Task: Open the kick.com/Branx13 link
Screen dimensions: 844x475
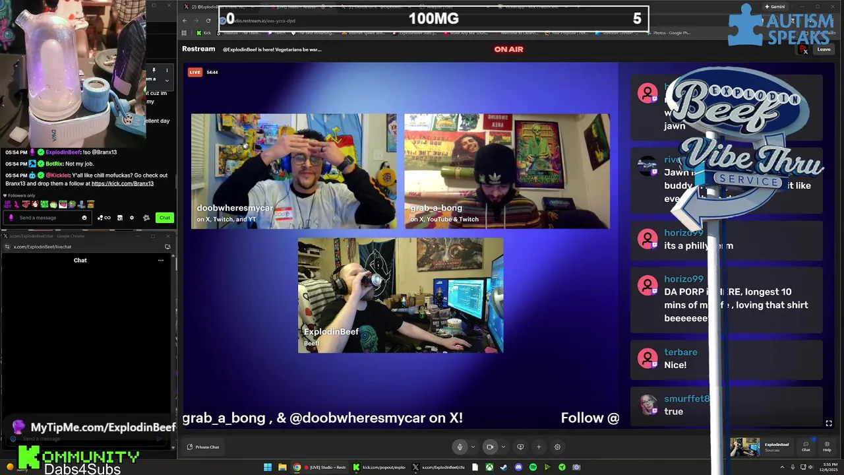Action: [x=123, y=183]
